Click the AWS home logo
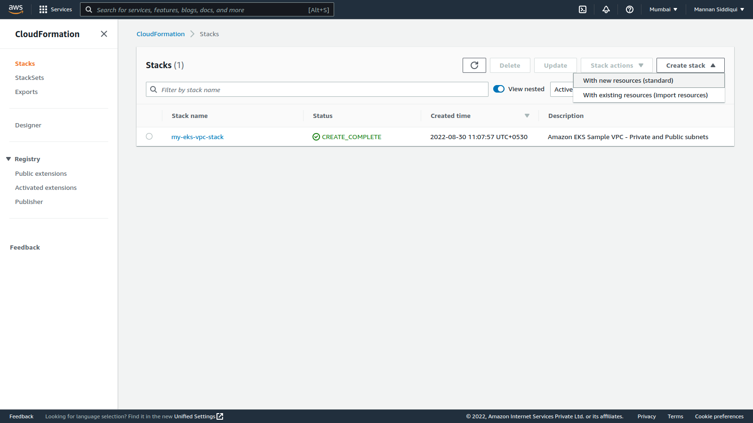This screenshot has height=423, width=753. 16,9
